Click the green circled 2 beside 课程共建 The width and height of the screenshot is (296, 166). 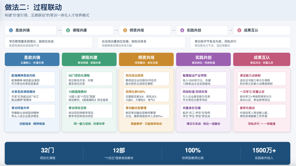coord(68,30)
